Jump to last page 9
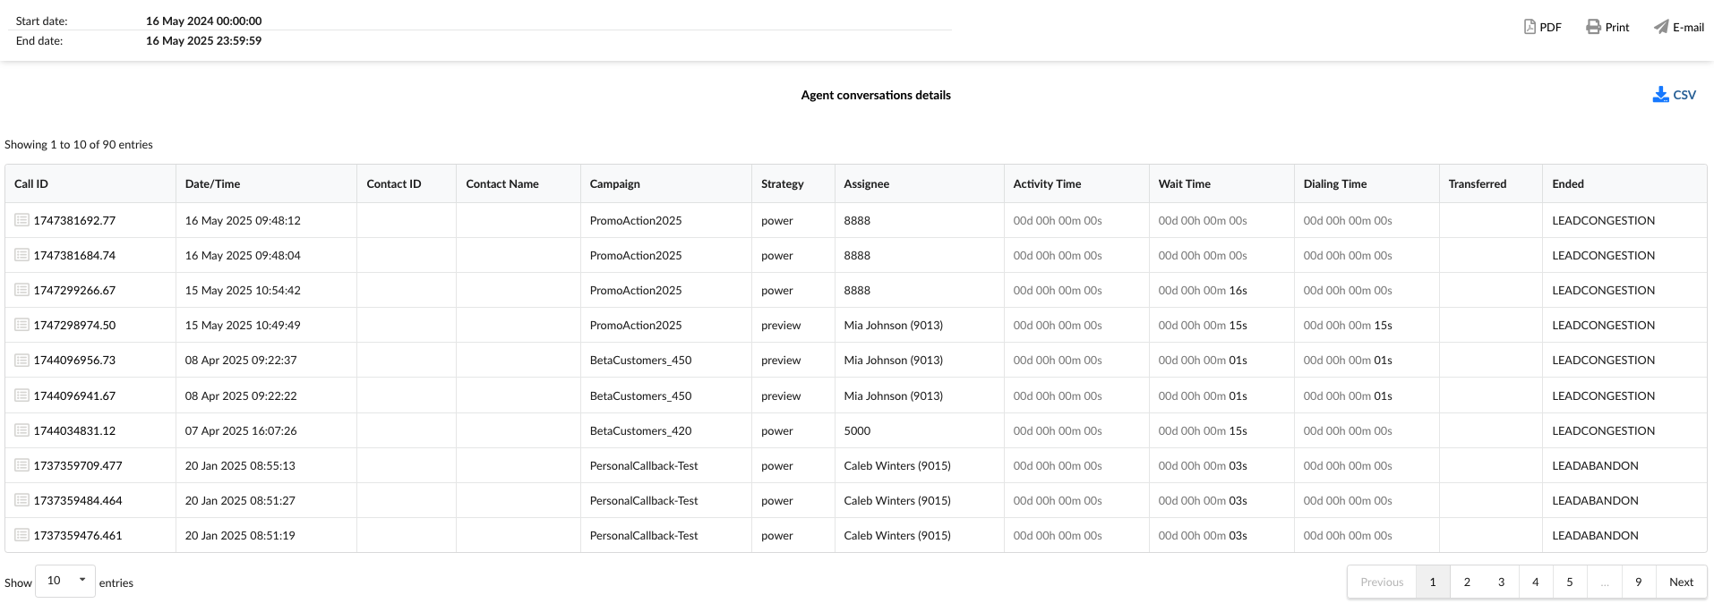The image size is (1714, 612). pyautogui.click(x=1638, y=582)
